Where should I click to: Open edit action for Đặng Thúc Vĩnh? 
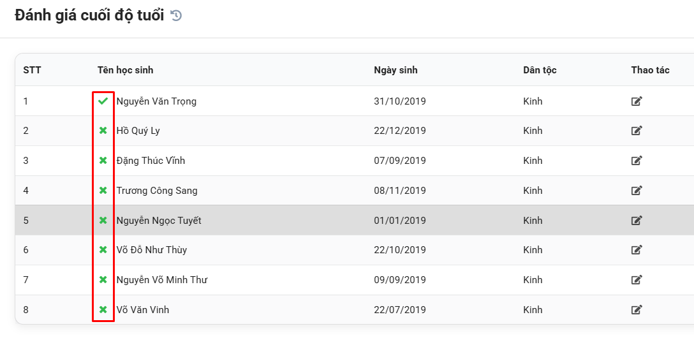(x=637, y=161)
